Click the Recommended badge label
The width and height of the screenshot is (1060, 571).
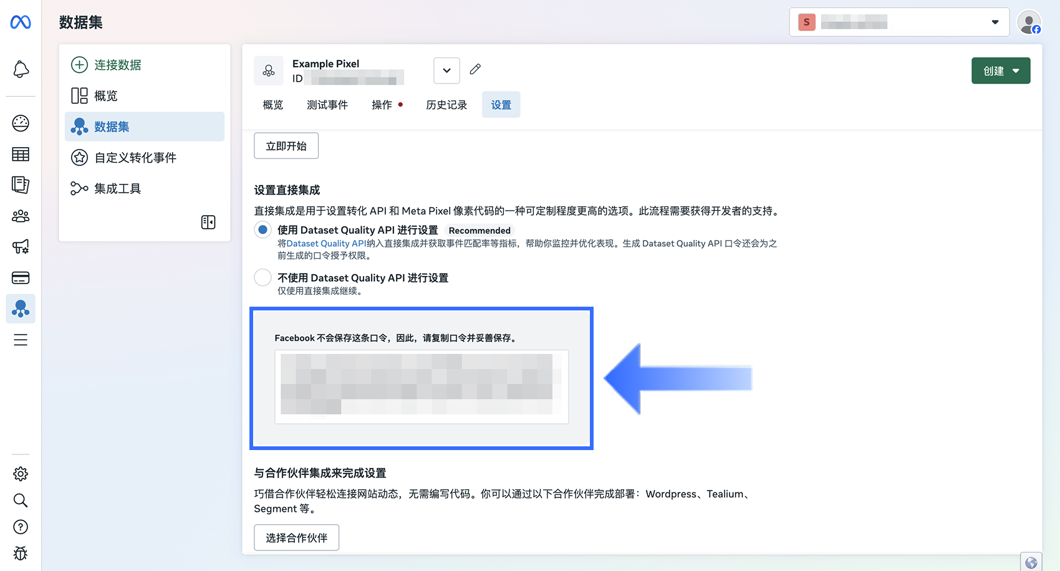click(x=479, y=231)
